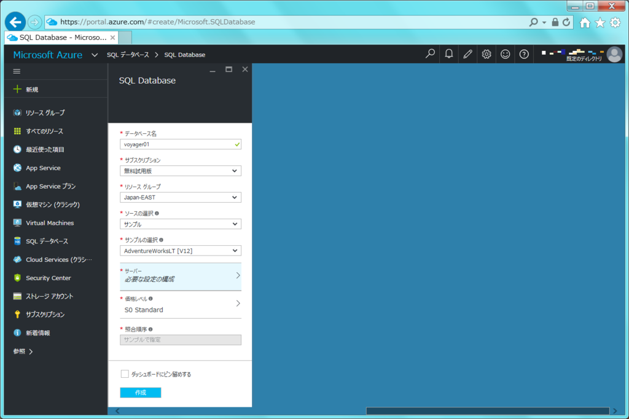
Task: Minimize the SQL Database blade
Action: point(213,70)
